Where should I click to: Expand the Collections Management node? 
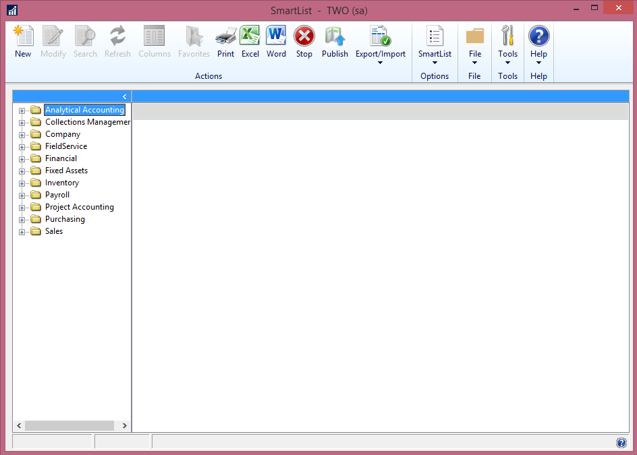(x=22, y=123)
